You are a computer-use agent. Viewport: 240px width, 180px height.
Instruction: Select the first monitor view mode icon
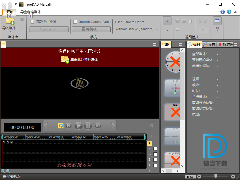coord(177,21)
